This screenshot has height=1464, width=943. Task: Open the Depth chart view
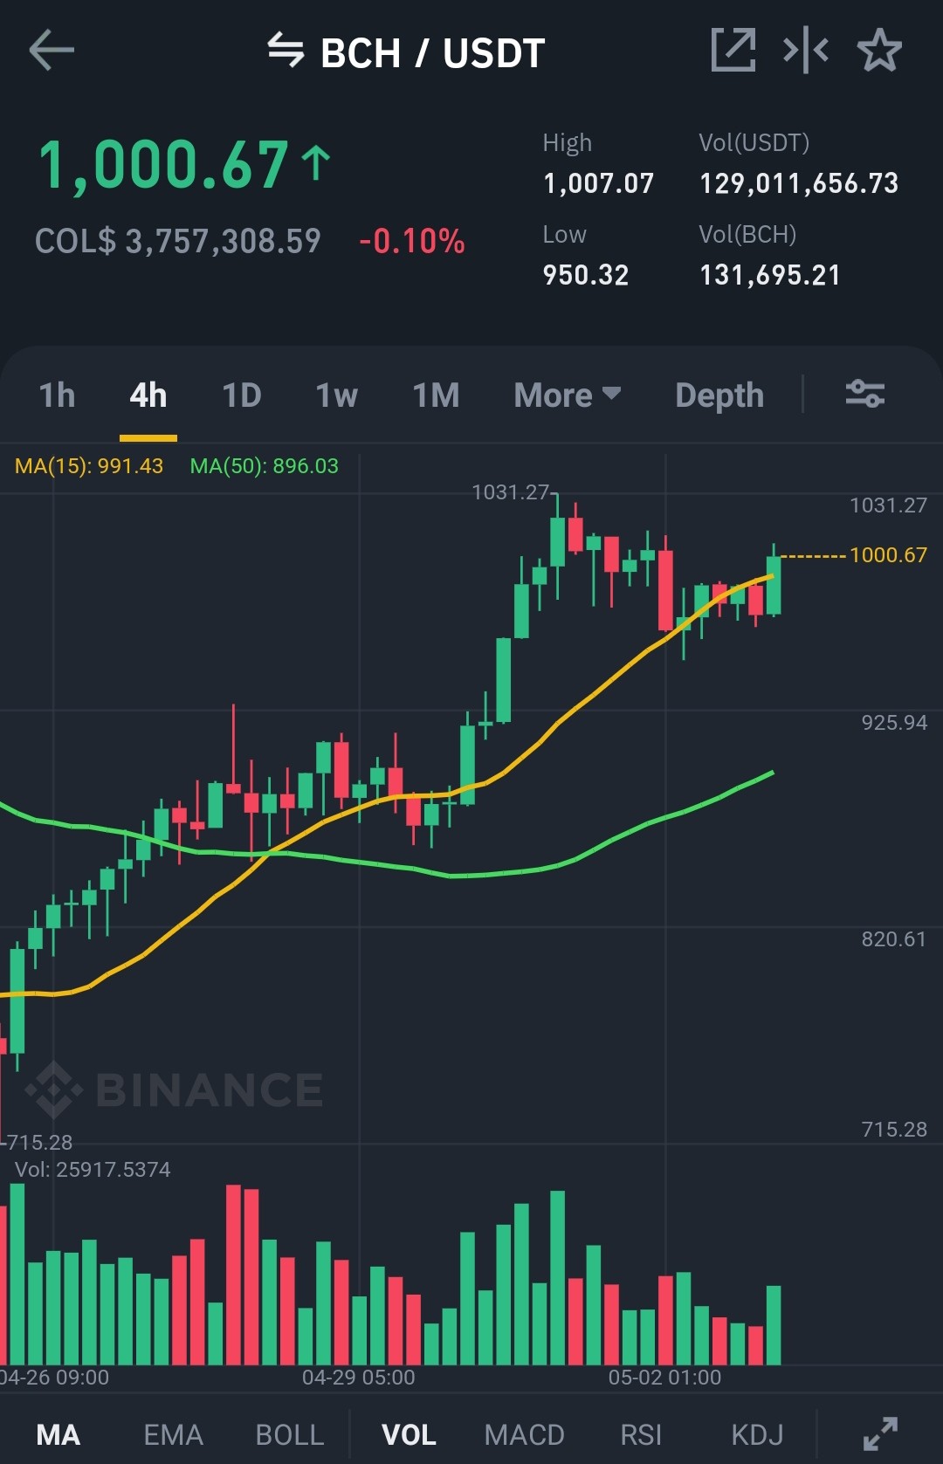click(x=719, y=395)
